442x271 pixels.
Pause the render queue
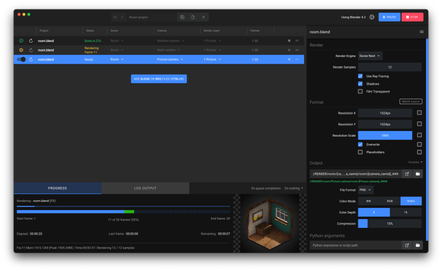[x=389, y=17]
